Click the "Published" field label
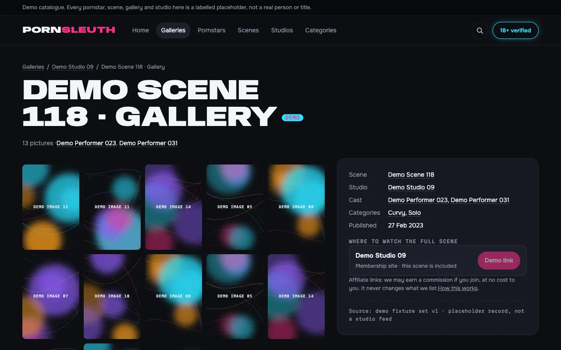561x350 pixels. (x=362, y=225)
